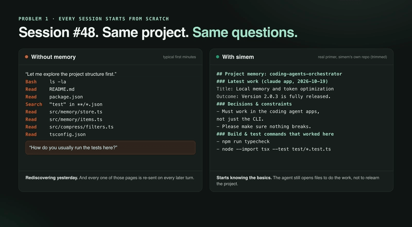The width and height of the screenshot is (412, 227).
Task: Click the 'Bash' label on the ls -la row
Action: click(31, 82)
